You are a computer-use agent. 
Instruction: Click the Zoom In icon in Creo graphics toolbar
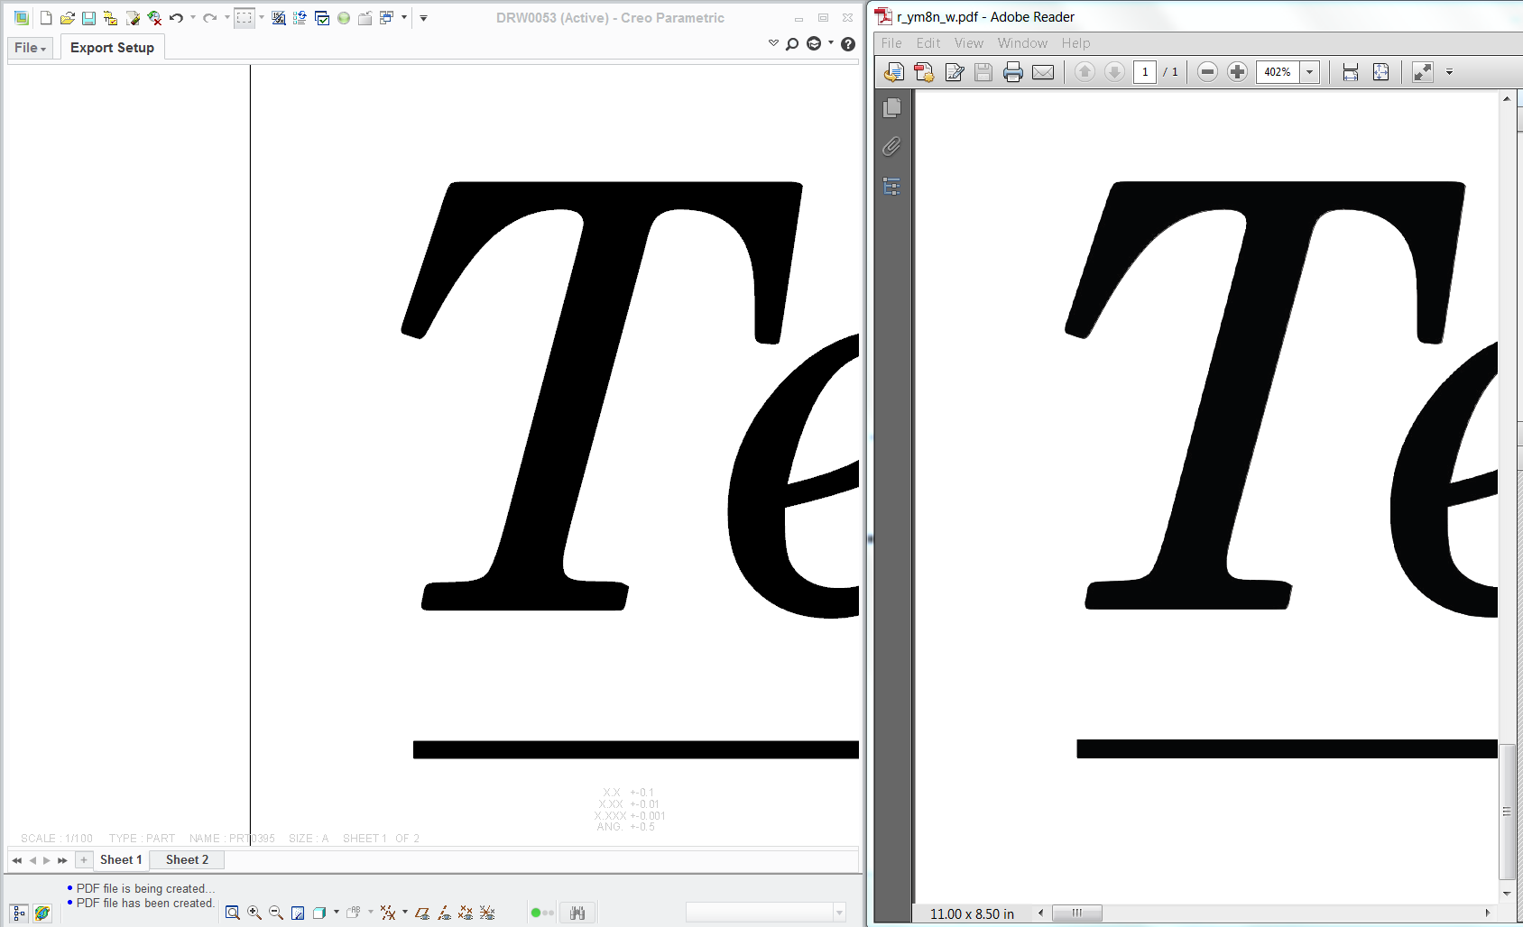coord(254,913)
